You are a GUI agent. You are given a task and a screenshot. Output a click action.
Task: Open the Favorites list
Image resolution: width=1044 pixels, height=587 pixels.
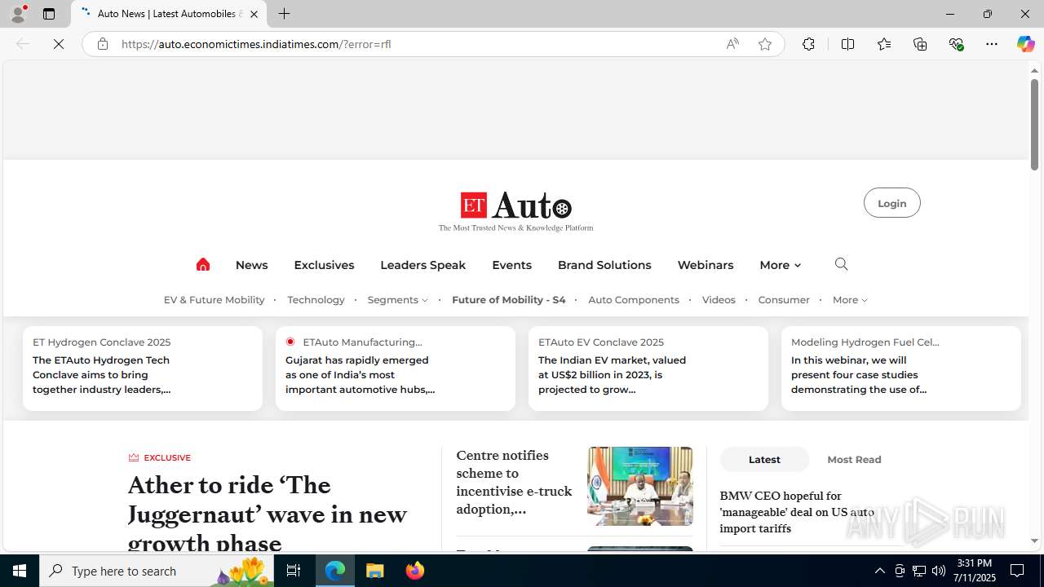point(883,44)
